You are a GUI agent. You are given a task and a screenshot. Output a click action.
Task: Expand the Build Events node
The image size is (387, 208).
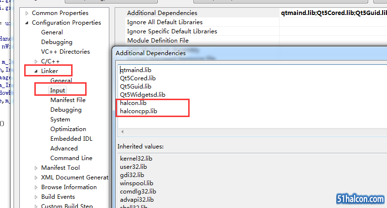tap(36, 197)
